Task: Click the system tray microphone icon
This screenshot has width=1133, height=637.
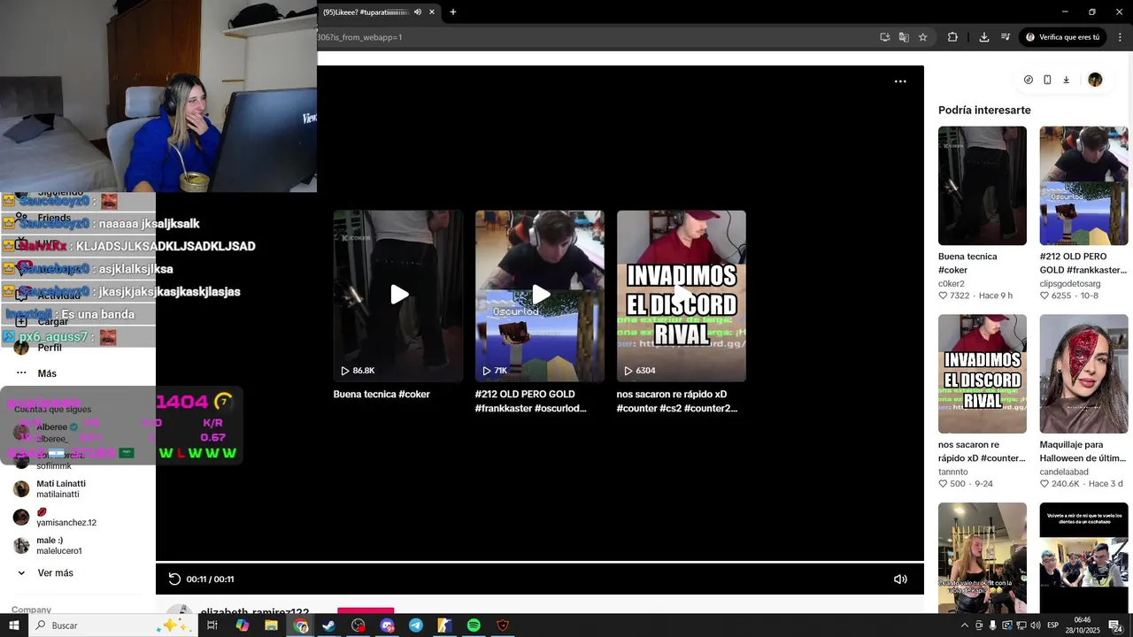Action: 992,625
